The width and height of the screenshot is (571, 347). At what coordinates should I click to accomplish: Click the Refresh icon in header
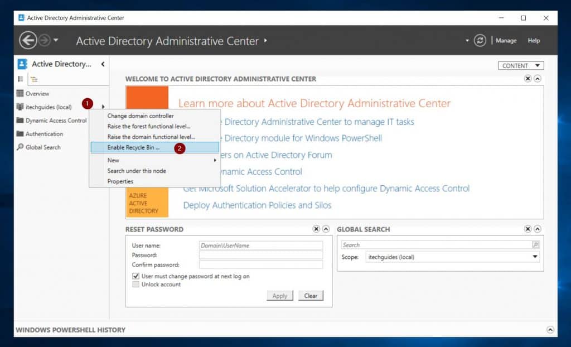[480, 41]
